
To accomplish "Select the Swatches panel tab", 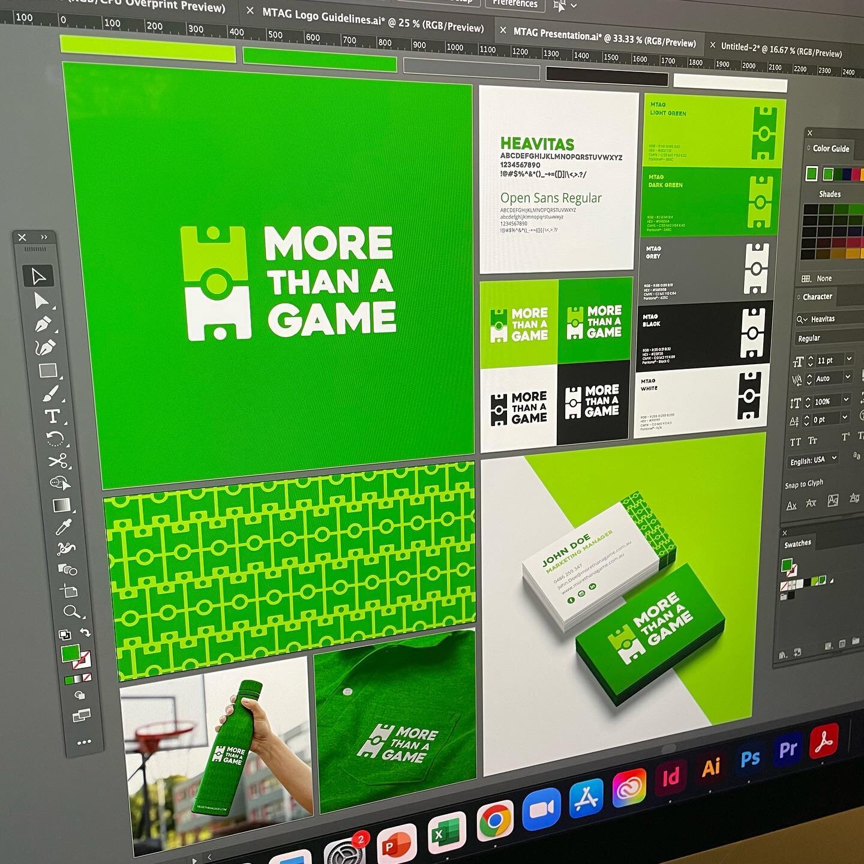I will click(797, 544).
